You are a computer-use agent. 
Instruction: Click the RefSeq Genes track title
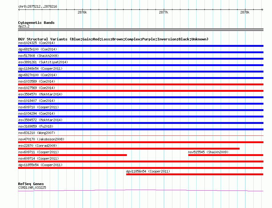click(x=31, y=184)
